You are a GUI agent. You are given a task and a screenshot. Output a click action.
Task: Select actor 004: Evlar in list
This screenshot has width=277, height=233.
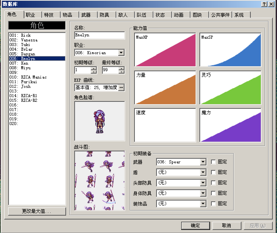pos(37,50)
